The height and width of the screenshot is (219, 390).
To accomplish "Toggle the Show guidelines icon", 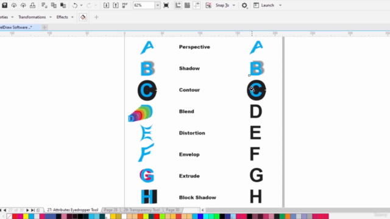I will [196, 5].
